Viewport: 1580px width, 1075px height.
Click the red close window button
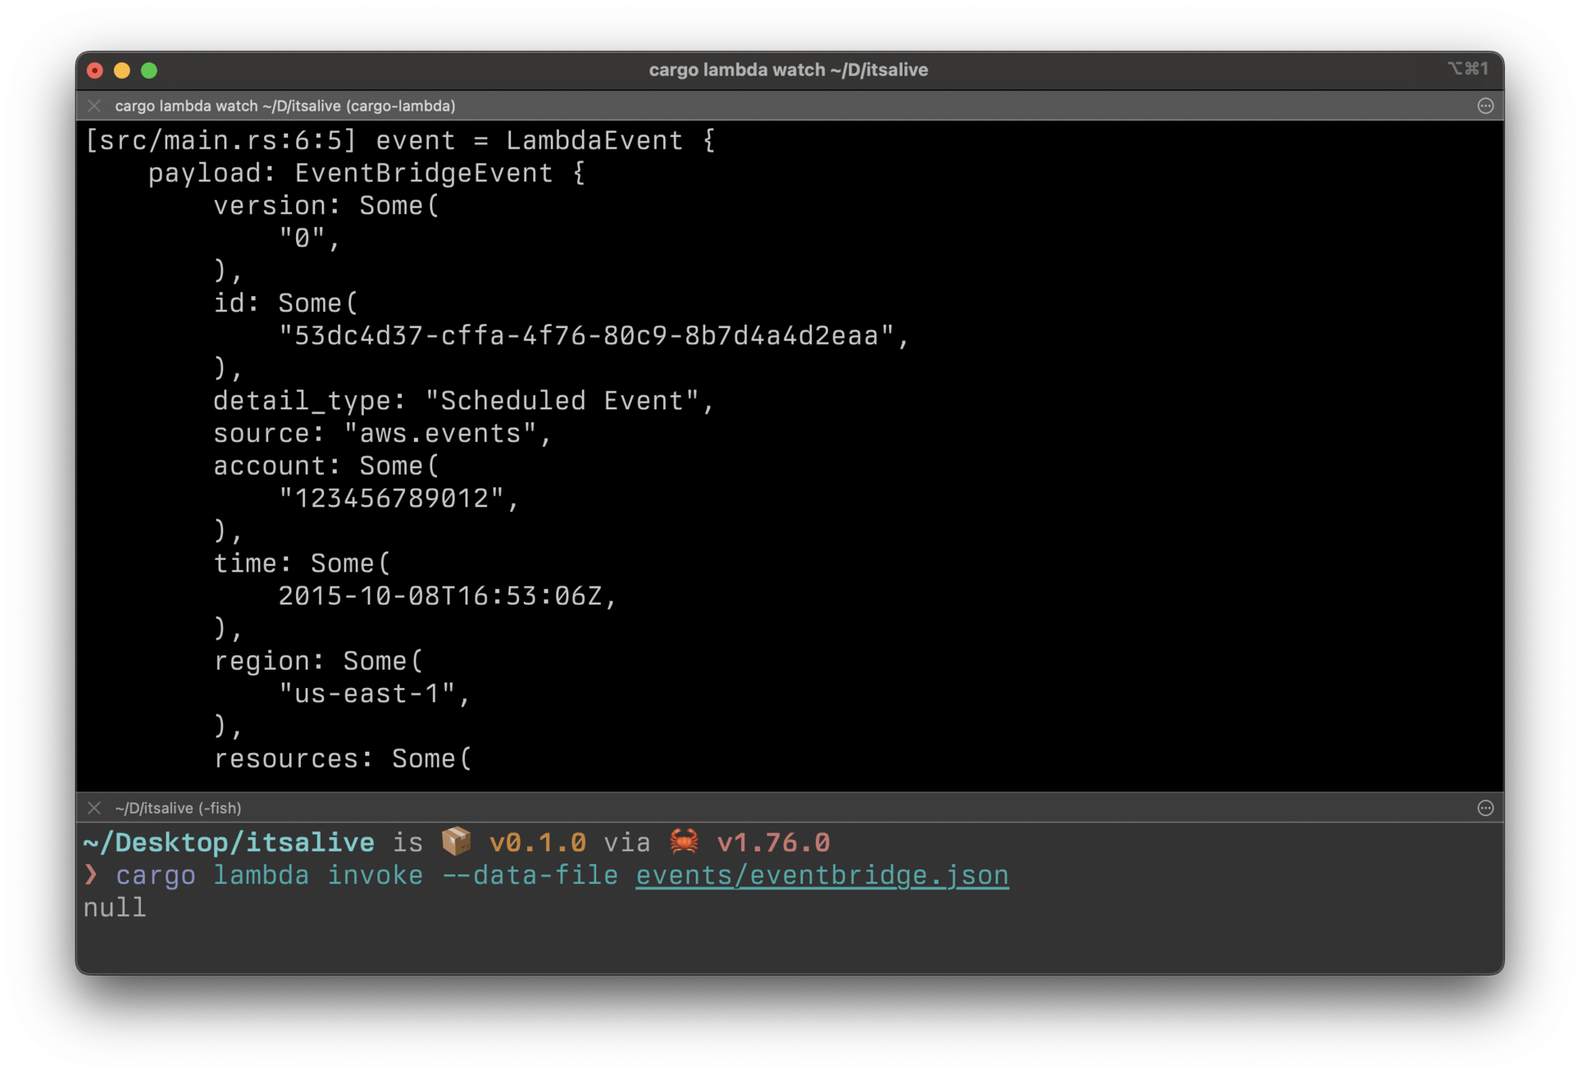(95, 70)
